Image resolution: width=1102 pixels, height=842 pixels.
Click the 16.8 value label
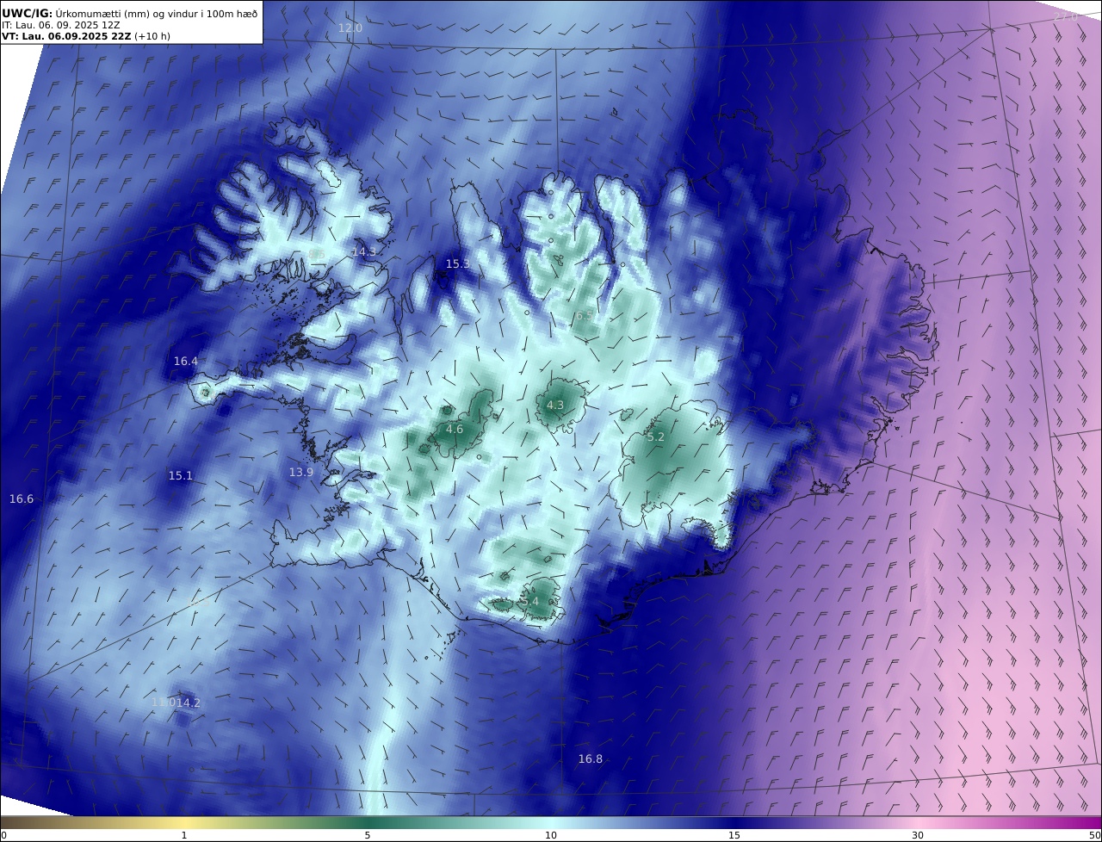coord(591,758)
